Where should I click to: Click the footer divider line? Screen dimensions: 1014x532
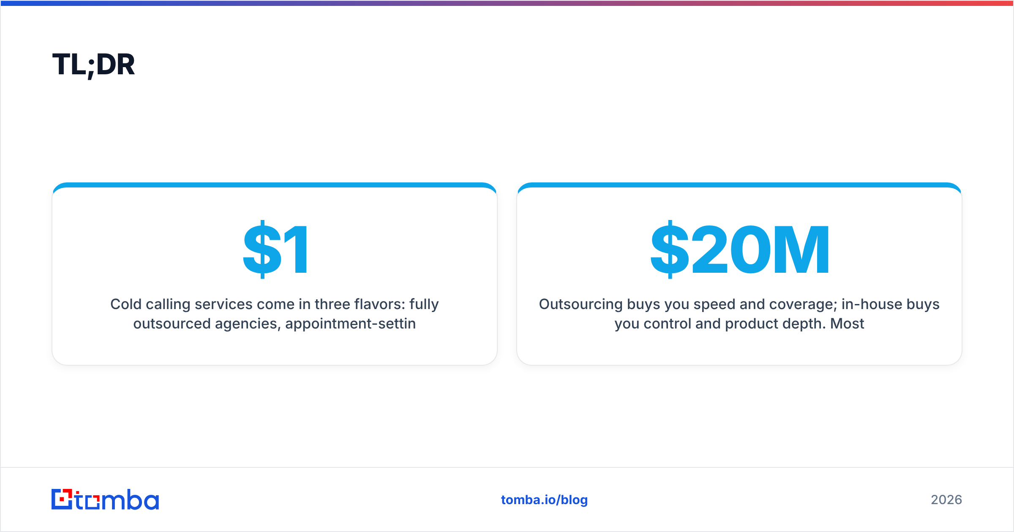coord(507,467)
